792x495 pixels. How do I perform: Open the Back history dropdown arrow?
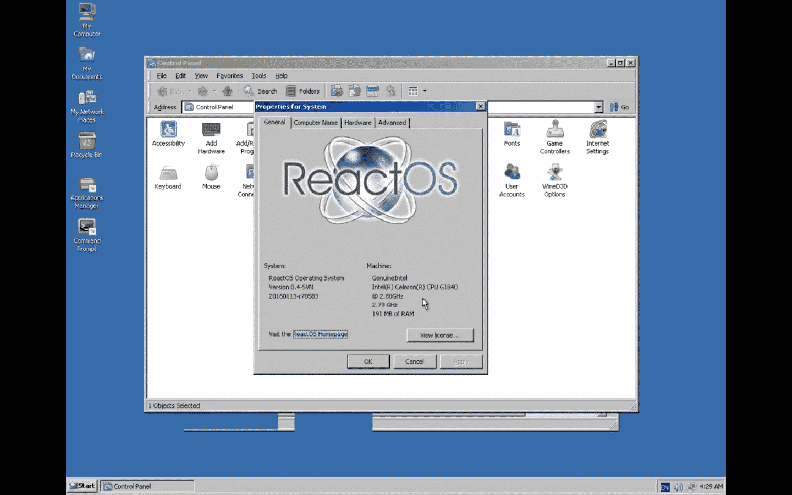coord(190,91)
